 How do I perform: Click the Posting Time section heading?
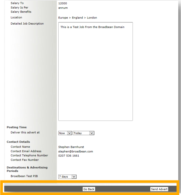[x=17, y=127]
